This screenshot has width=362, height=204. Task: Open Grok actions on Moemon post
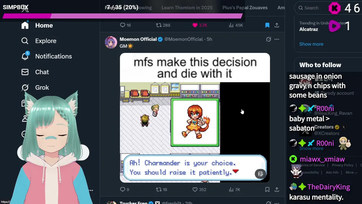coord(268,39)
